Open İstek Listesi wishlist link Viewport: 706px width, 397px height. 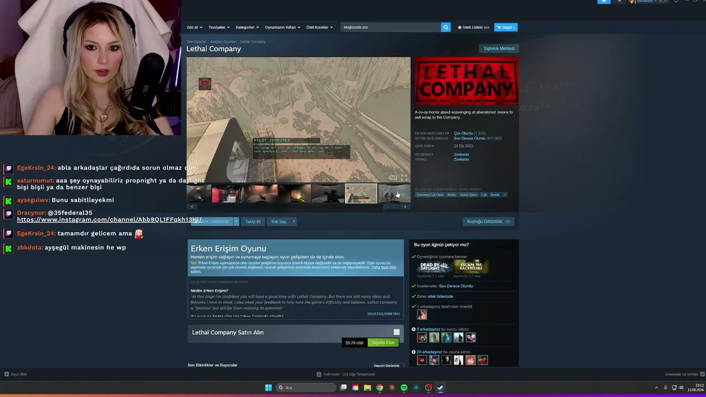[x=473, y=27]
